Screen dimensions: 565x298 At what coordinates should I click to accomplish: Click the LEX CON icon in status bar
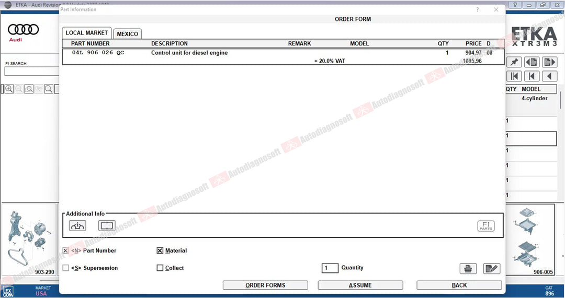pyautogui.click(x=8, y=291)
